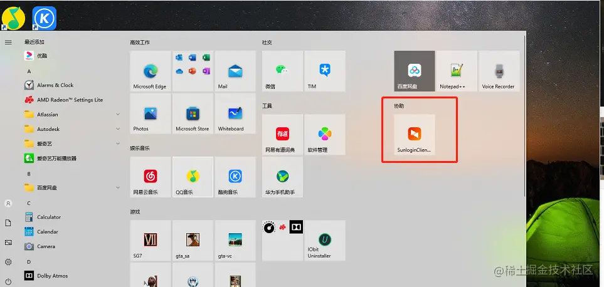The height and width of the screenshot is (287, 604).
Task: Launch the SunloginClient tile
Action: coord(415,135)
